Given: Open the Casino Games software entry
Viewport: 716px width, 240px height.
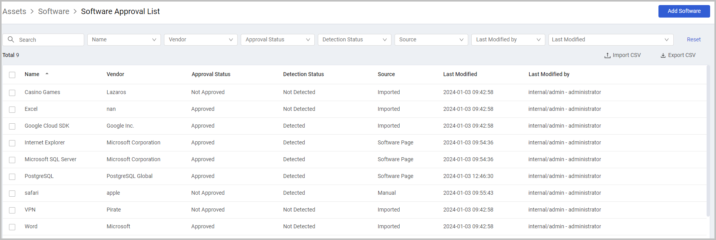Looking at the screenshot, I should 42,92.
